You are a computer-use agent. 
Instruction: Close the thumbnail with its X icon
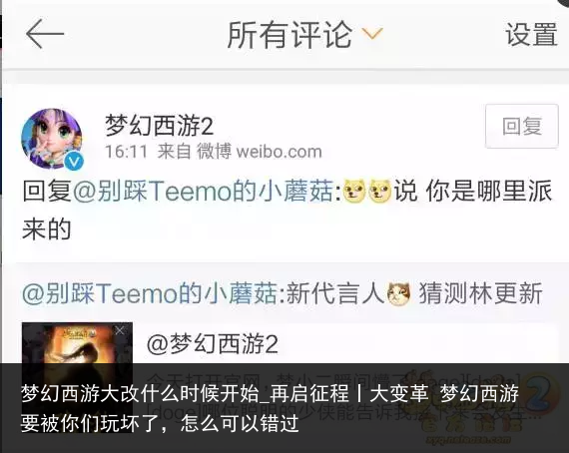click(x=120, y=331)
